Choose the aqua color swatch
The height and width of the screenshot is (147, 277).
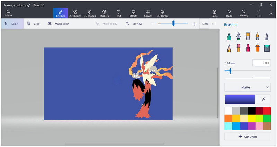coord(229,126)
